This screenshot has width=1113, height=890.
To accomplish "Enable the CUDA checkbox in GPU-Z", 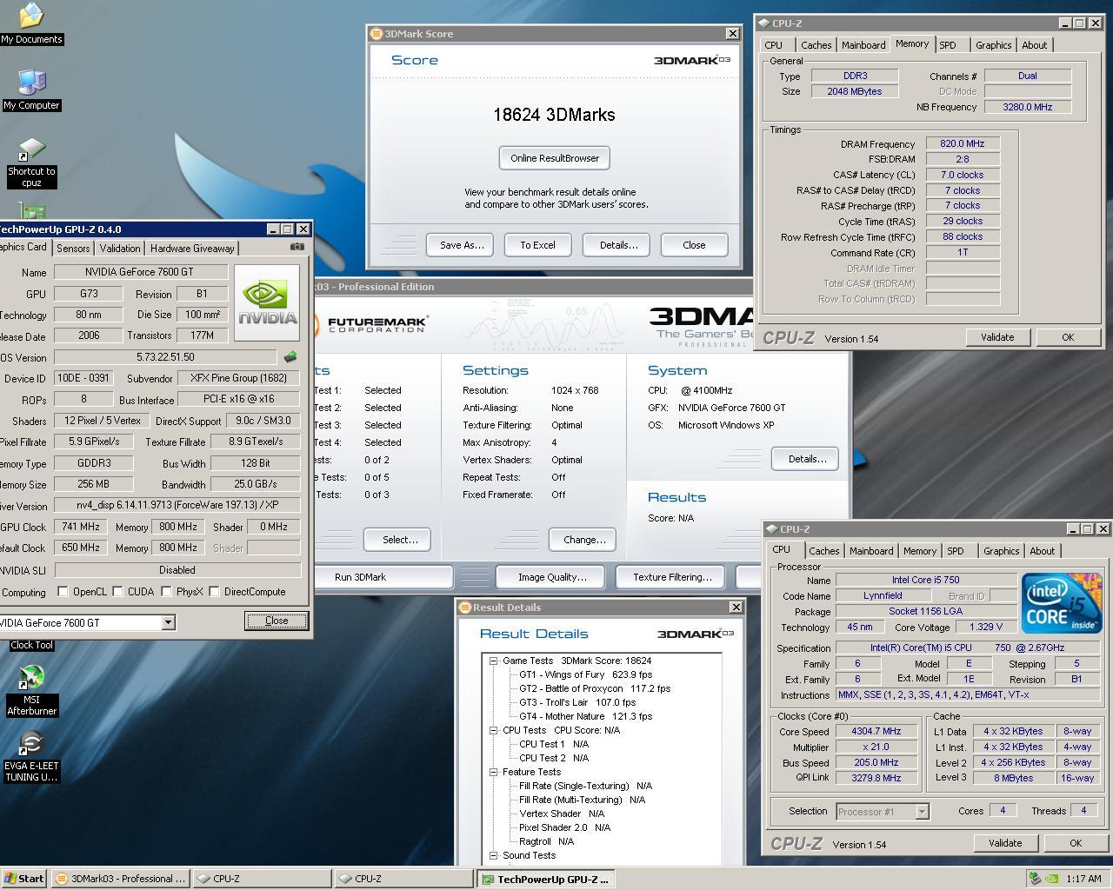I will 117,592.
